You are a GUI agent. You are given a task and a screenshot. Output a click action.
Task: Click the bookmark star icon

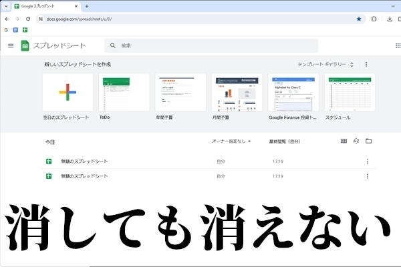359,19
